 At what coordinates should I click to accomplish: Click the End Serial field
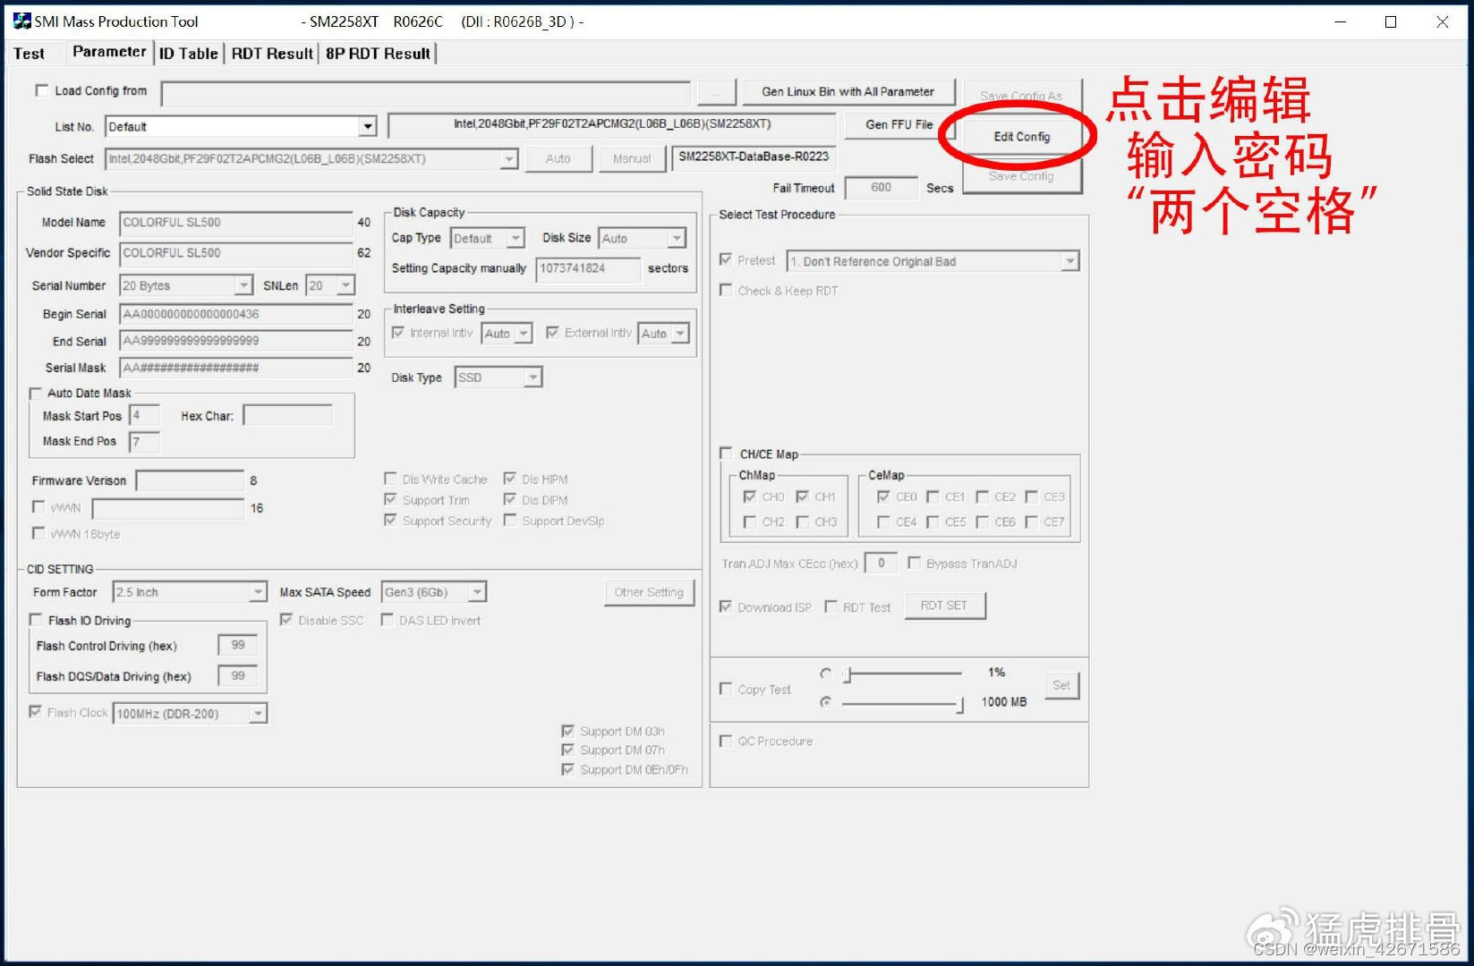coord(236,341)
